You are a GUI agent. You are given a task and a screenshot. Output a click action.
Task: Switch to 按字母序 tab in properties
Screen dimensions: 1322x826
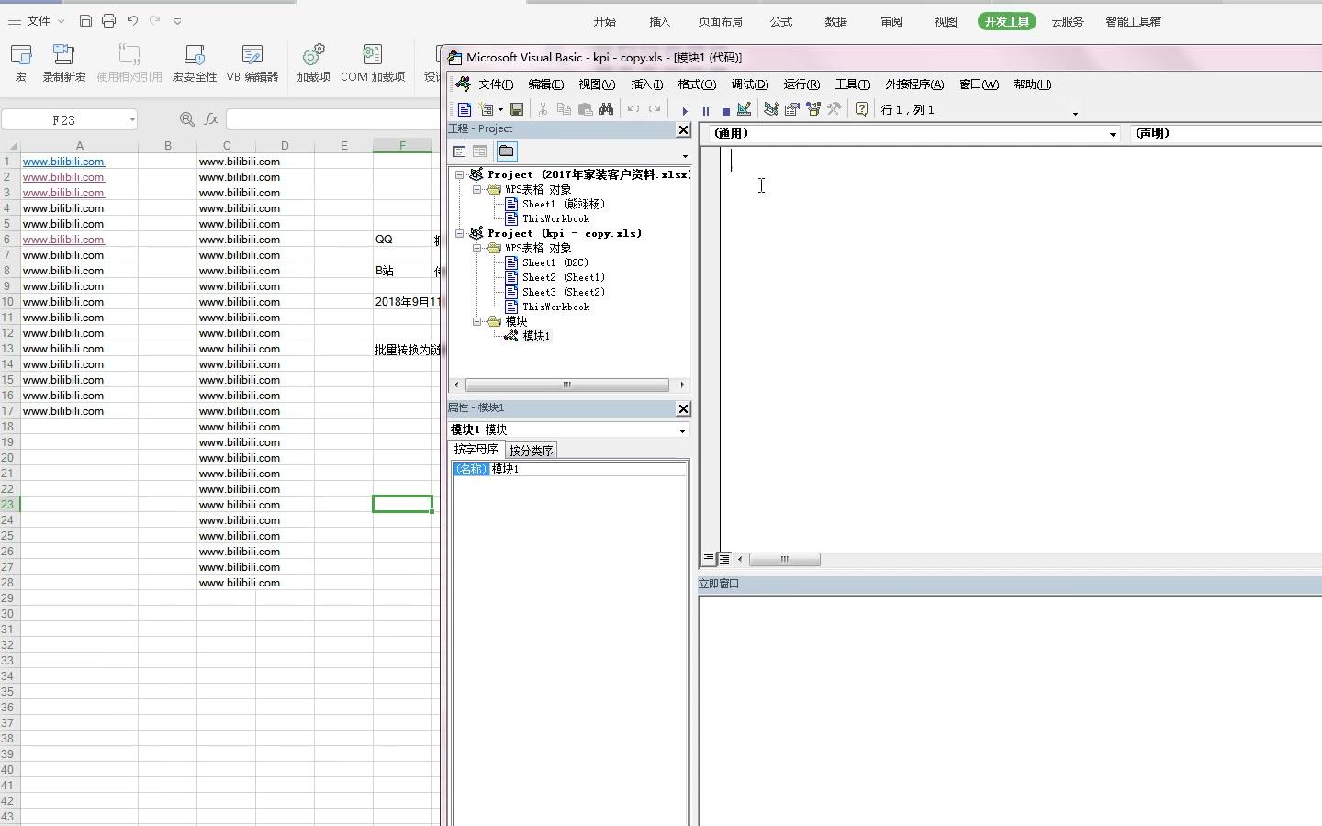click(476, 449)
